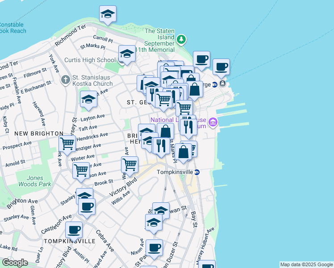Select the shopping cart marker on Victory Blvd
This screenshot has width=334, height=268.
click(130, 165)
